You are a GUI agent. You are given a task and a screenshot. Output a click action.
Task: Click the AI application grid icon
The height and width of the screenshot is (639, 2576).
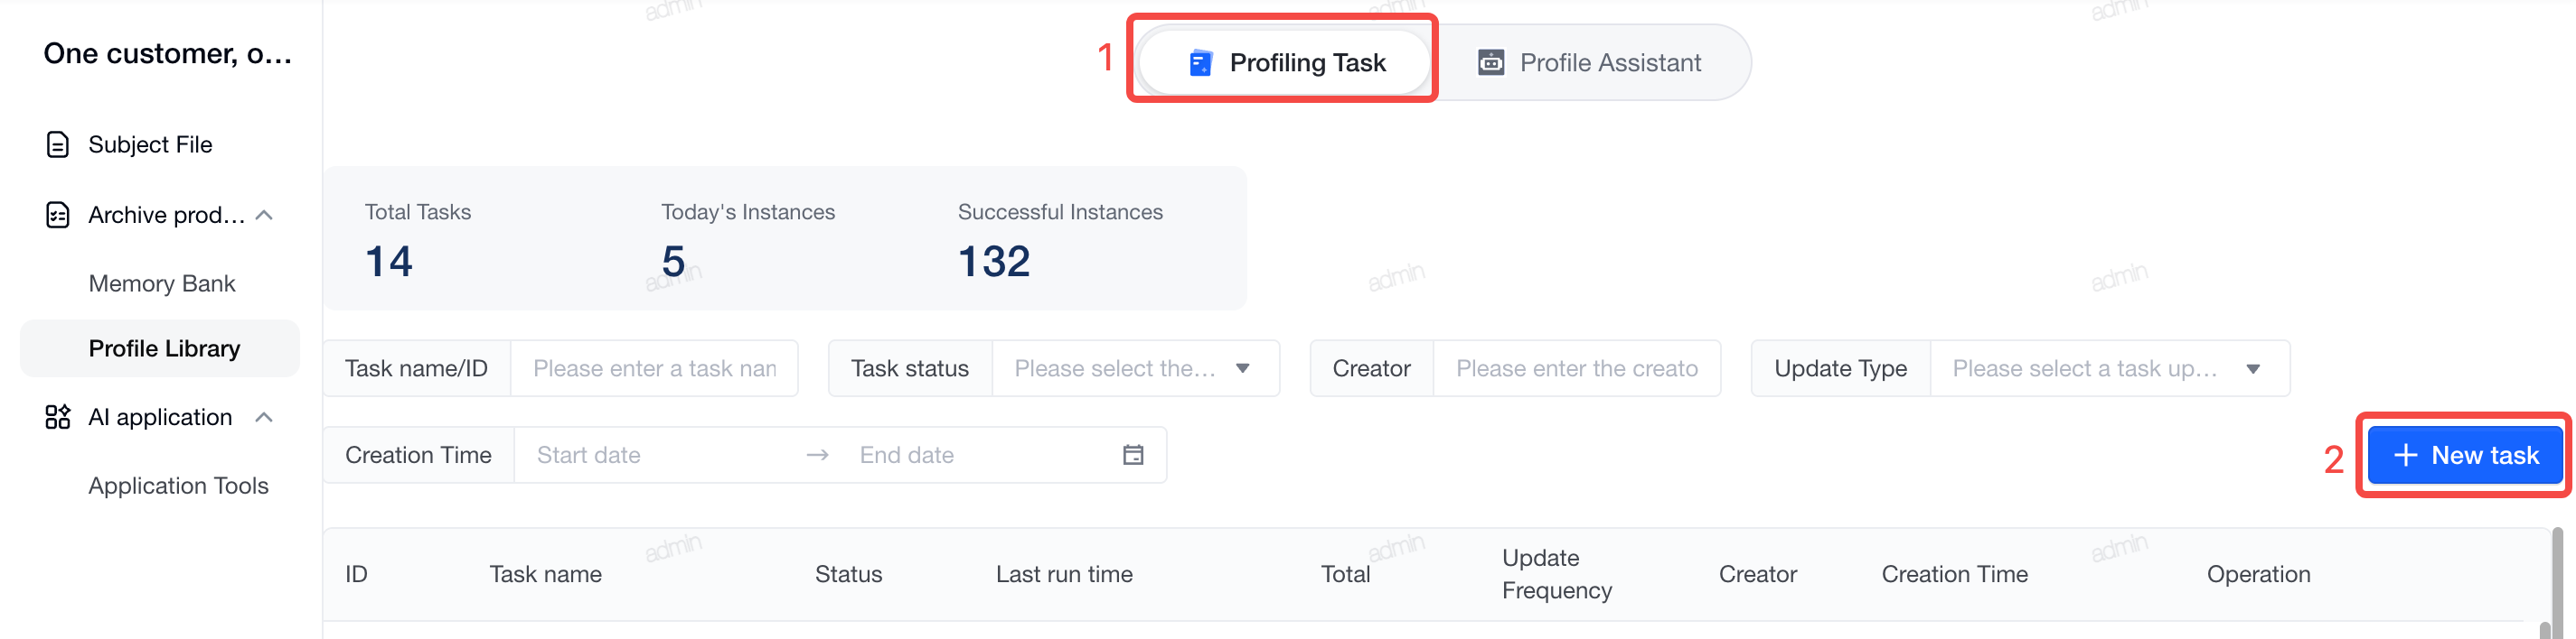[58, 417]
